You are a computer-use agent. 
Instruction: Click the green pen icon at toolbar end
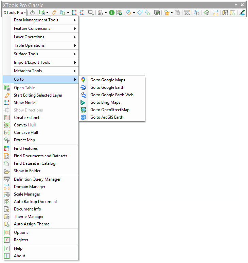[x=242, y=13]
